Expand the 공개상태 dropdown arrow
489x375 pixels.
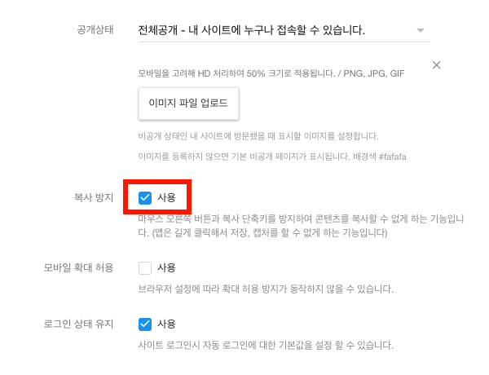(x=421, y=30)
